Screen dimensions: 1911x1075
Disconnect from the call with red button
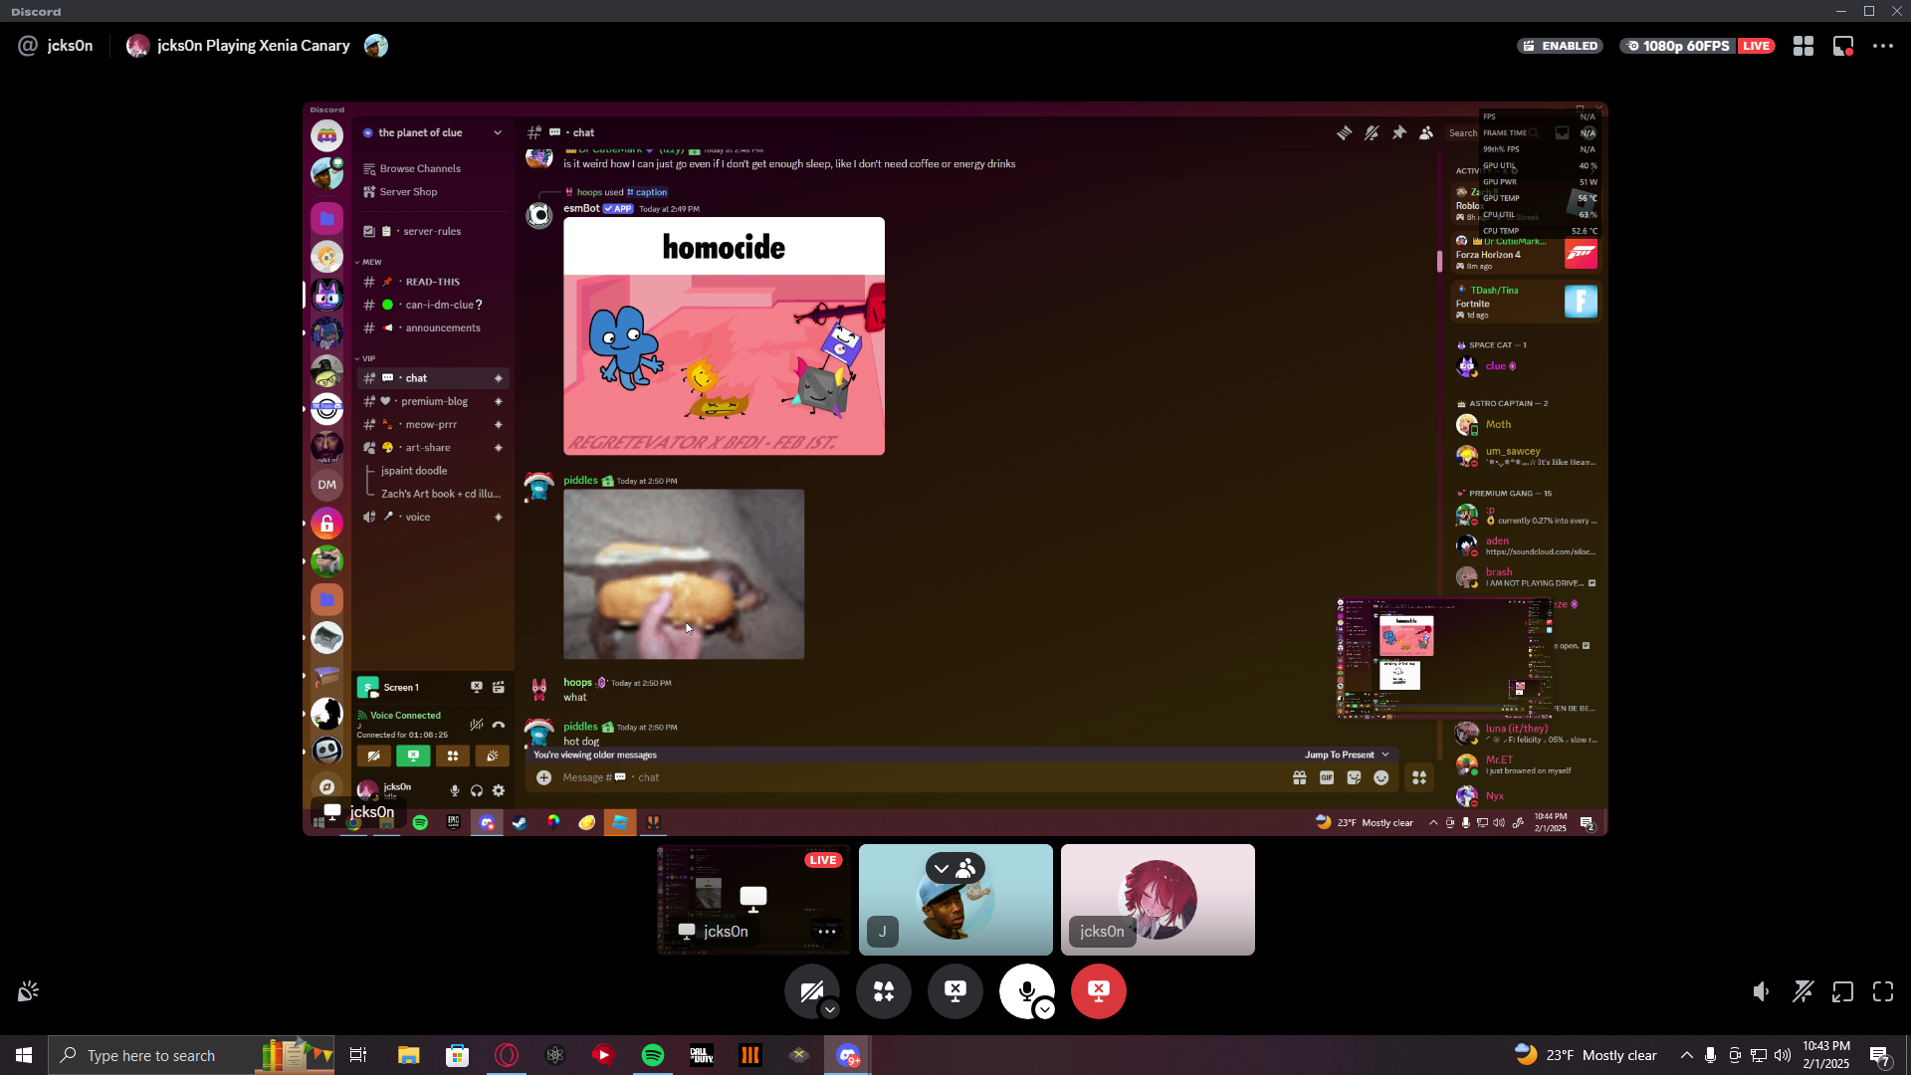tap(1098, 990)
